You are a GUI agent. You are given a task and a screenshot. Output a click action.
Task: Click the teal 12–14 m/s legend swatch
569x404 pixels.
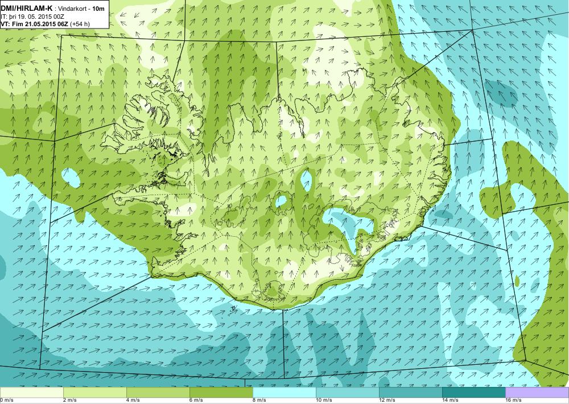pos(410,393)
